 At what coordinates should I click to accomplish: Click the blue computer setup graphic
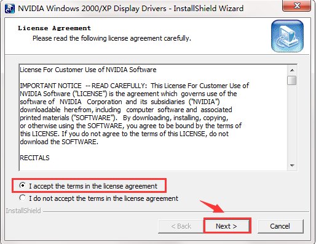(287, 36)
